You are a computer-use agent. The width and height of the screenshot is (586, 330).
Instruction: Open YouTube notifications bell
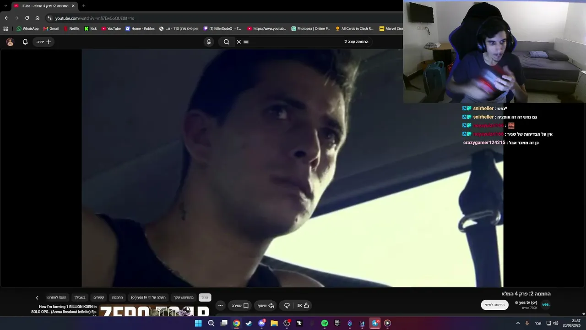click(x=25, y=42)
